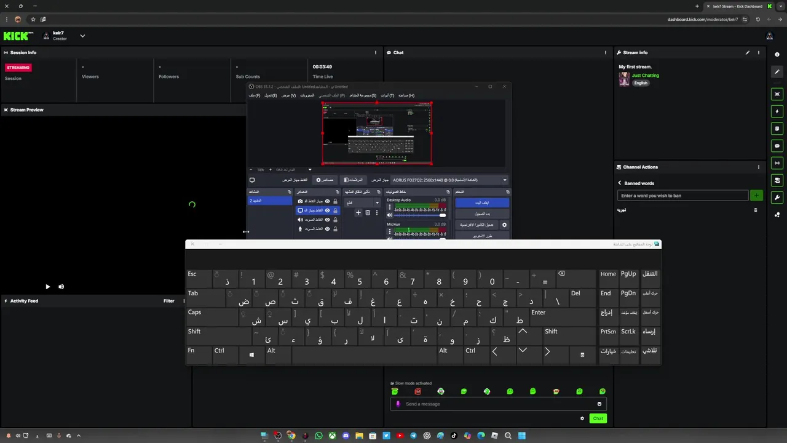This screenshot has width=787, height=443.
Task: Play the stream preview video
Action: [47, 287]
